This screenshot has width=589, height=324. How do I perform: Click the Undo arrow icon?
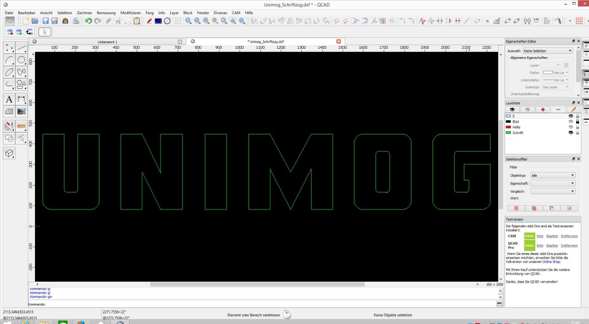[x=88, y=21]
